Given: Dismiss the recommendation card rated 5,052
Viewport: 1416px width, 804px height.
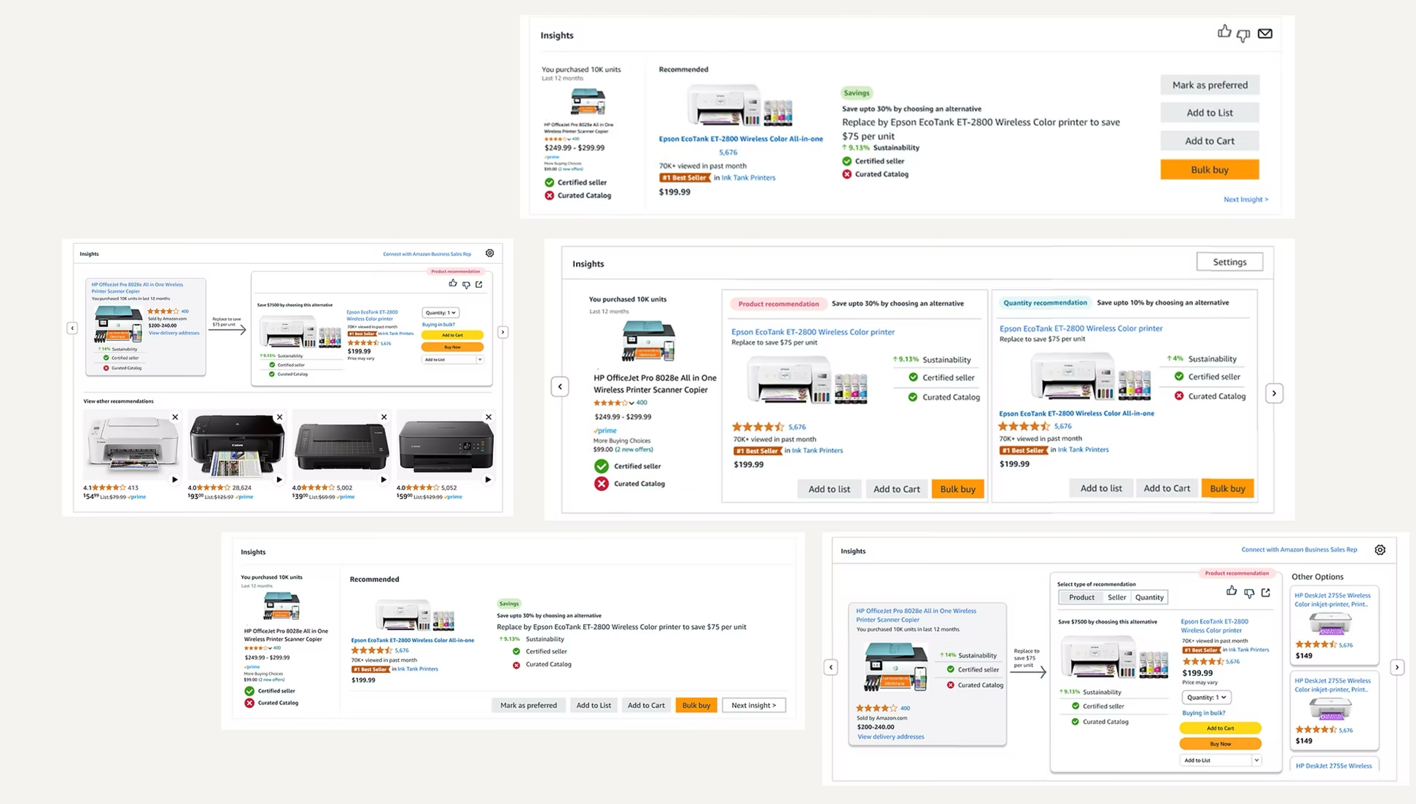Looking at the screenshot, I should click(x=488, y=417).
